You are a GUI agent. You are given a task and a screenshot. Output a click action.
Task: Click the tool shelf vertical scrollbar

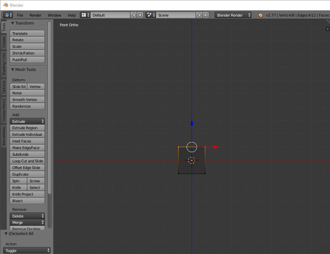pos(50,108)
